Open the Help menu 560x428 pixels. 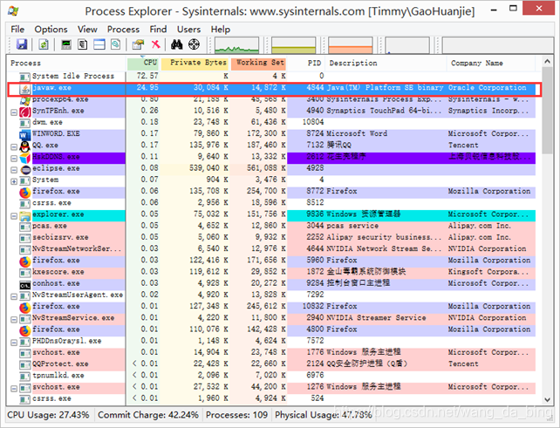(221, 30)
